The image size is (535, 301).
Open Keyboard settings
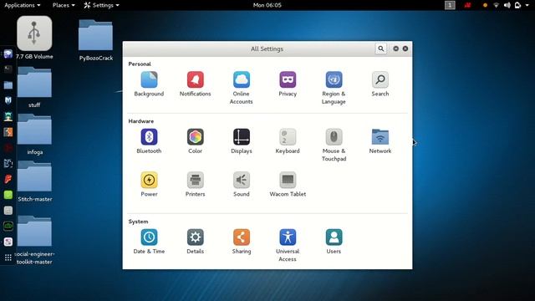(288, 141)
